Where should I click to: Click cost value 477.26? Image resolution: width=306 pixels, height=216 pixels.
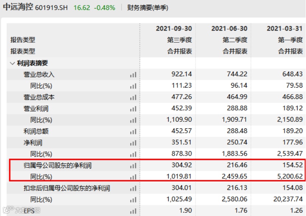click(182, 97)
